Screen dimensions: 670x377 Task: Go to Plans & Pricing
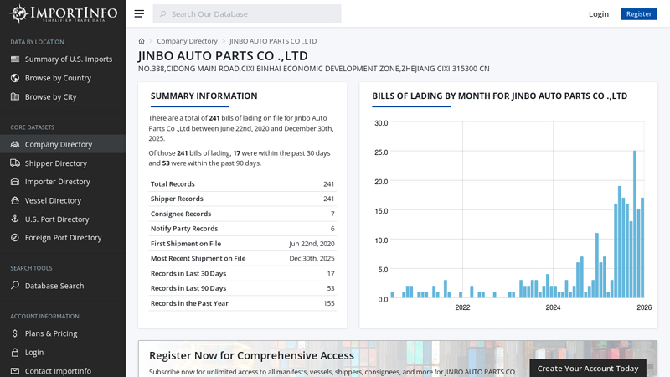50,333
